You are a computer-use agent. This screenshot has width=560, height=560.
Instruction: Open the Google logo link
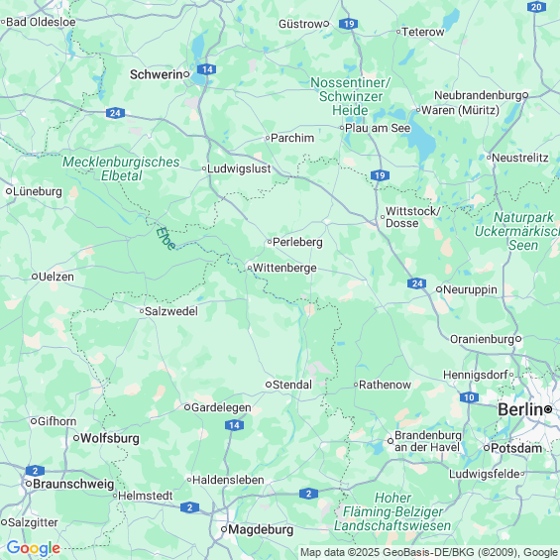[34, 548]
